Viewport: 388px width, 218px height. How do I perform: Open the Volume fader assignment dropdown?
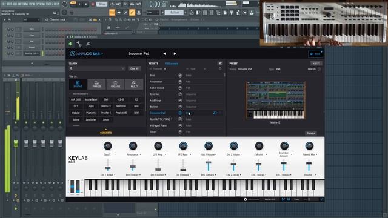point(316,175)
